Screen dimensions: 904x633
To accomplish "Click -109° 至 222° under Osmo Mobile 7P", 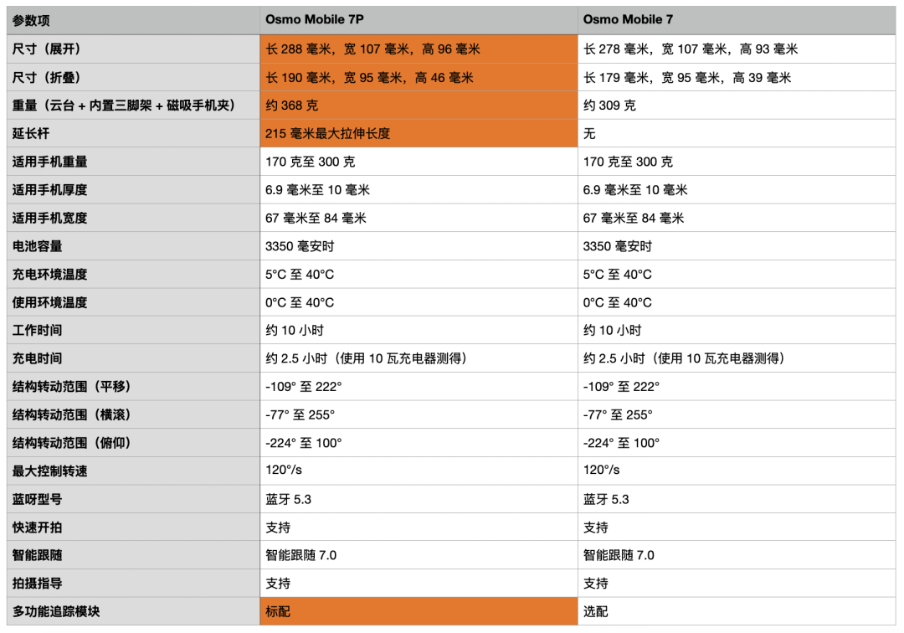I will coord(419,387).
